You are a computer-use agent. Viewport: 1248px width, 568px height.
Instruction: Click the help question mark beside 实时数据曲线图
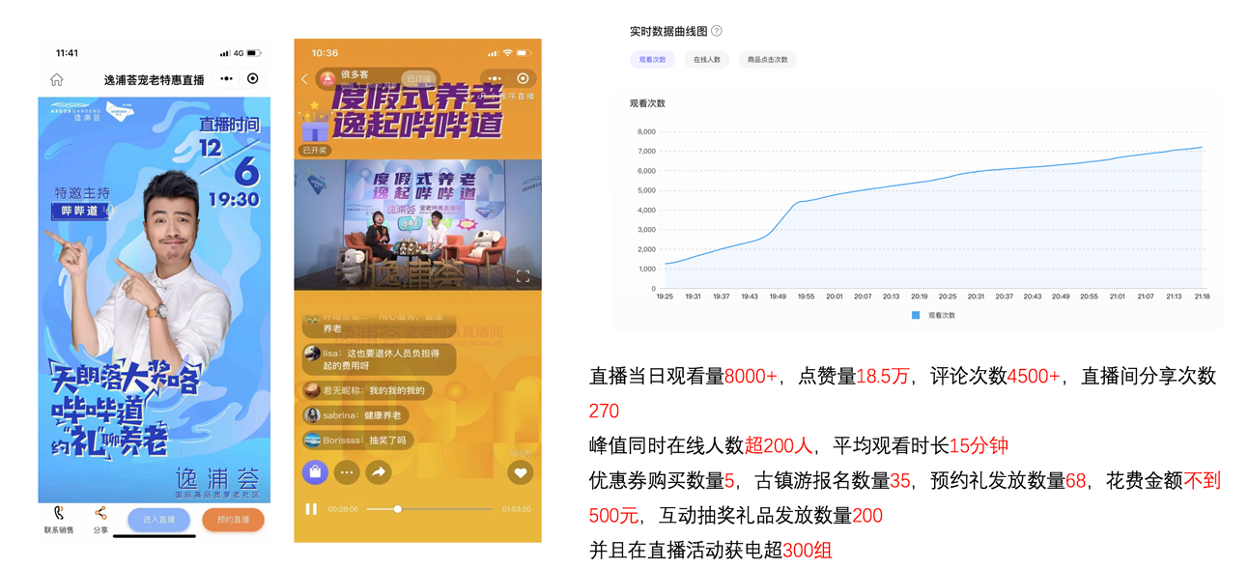(717, 31)
